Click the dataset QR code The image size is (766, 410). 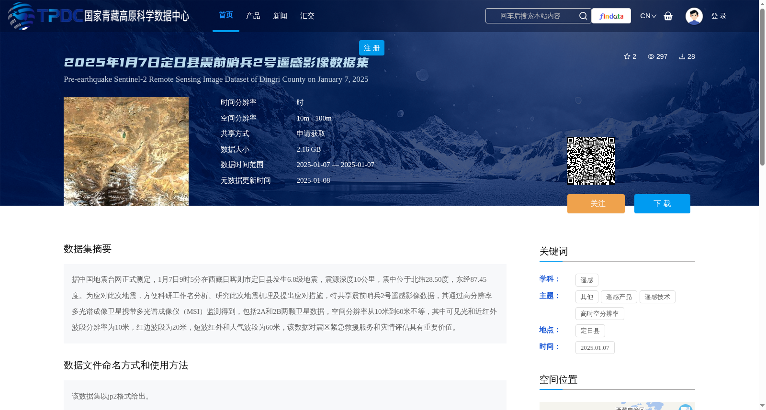(x=591, y=161)
